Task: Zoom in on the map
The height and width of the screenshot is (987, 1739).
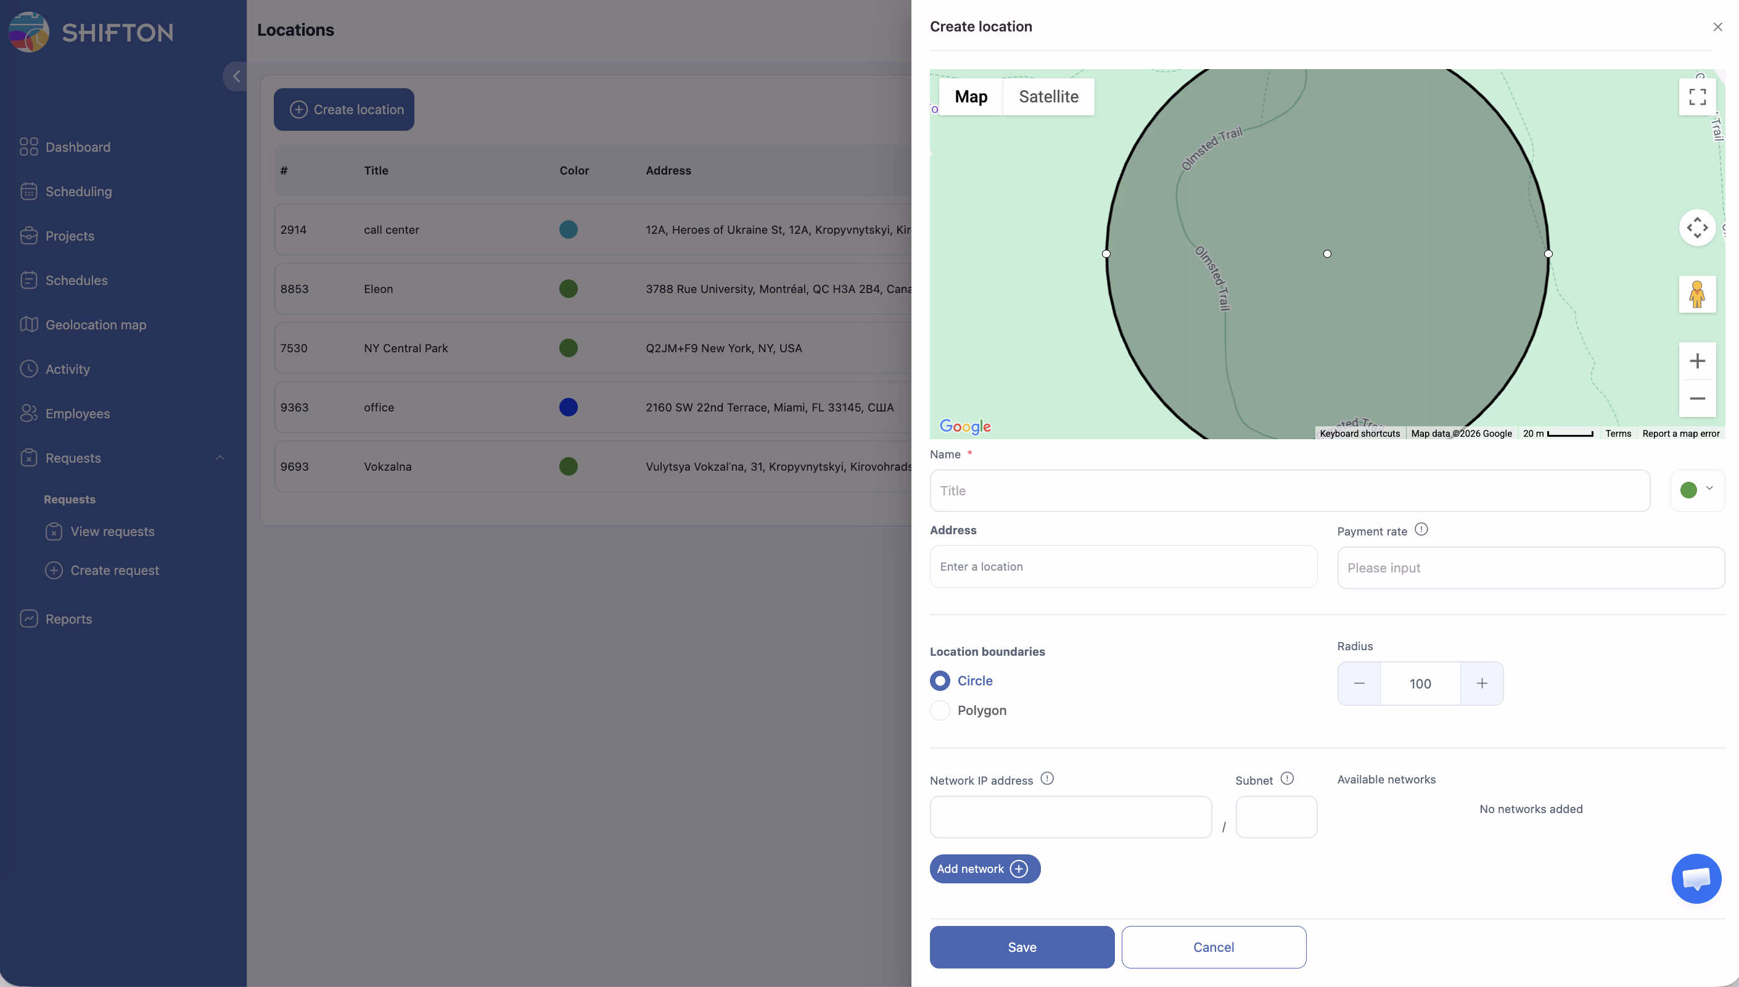Action: [x=1697, y=361]
